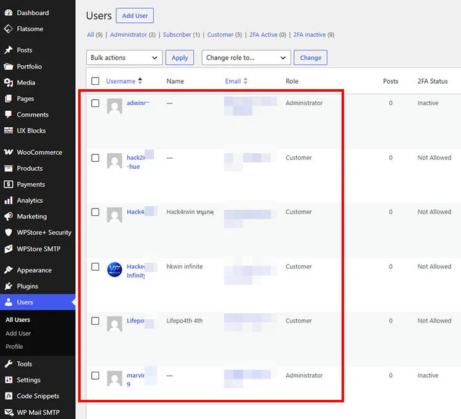
Task: Click the Analytics bar chart icon
Action: pos(9,201)
